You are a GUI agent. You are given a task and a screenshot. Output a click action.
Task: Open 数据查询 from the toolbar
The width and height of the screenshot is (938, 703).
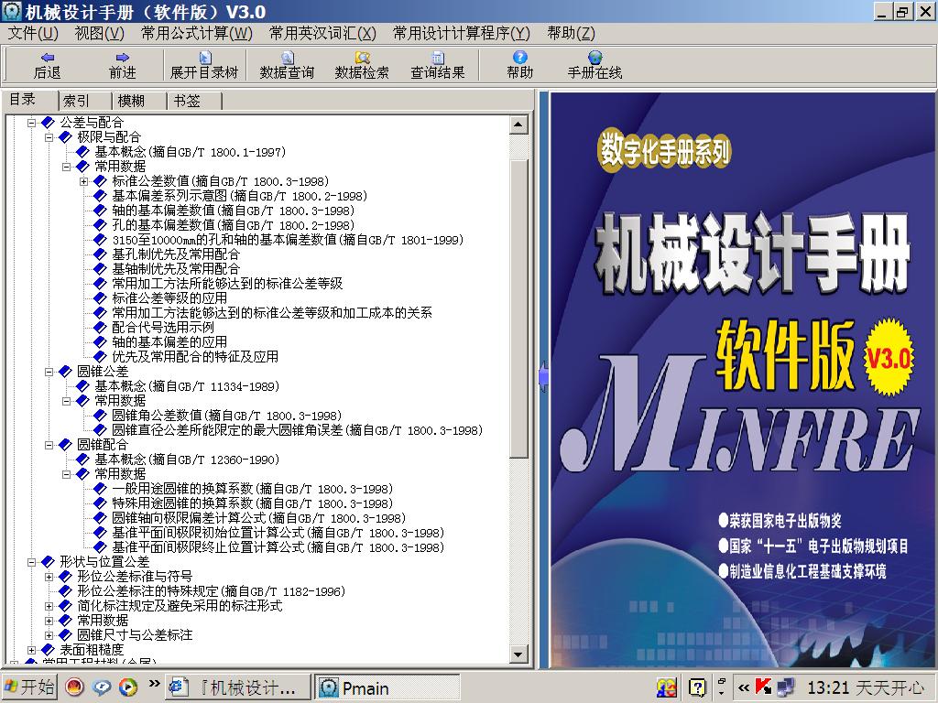287,65
